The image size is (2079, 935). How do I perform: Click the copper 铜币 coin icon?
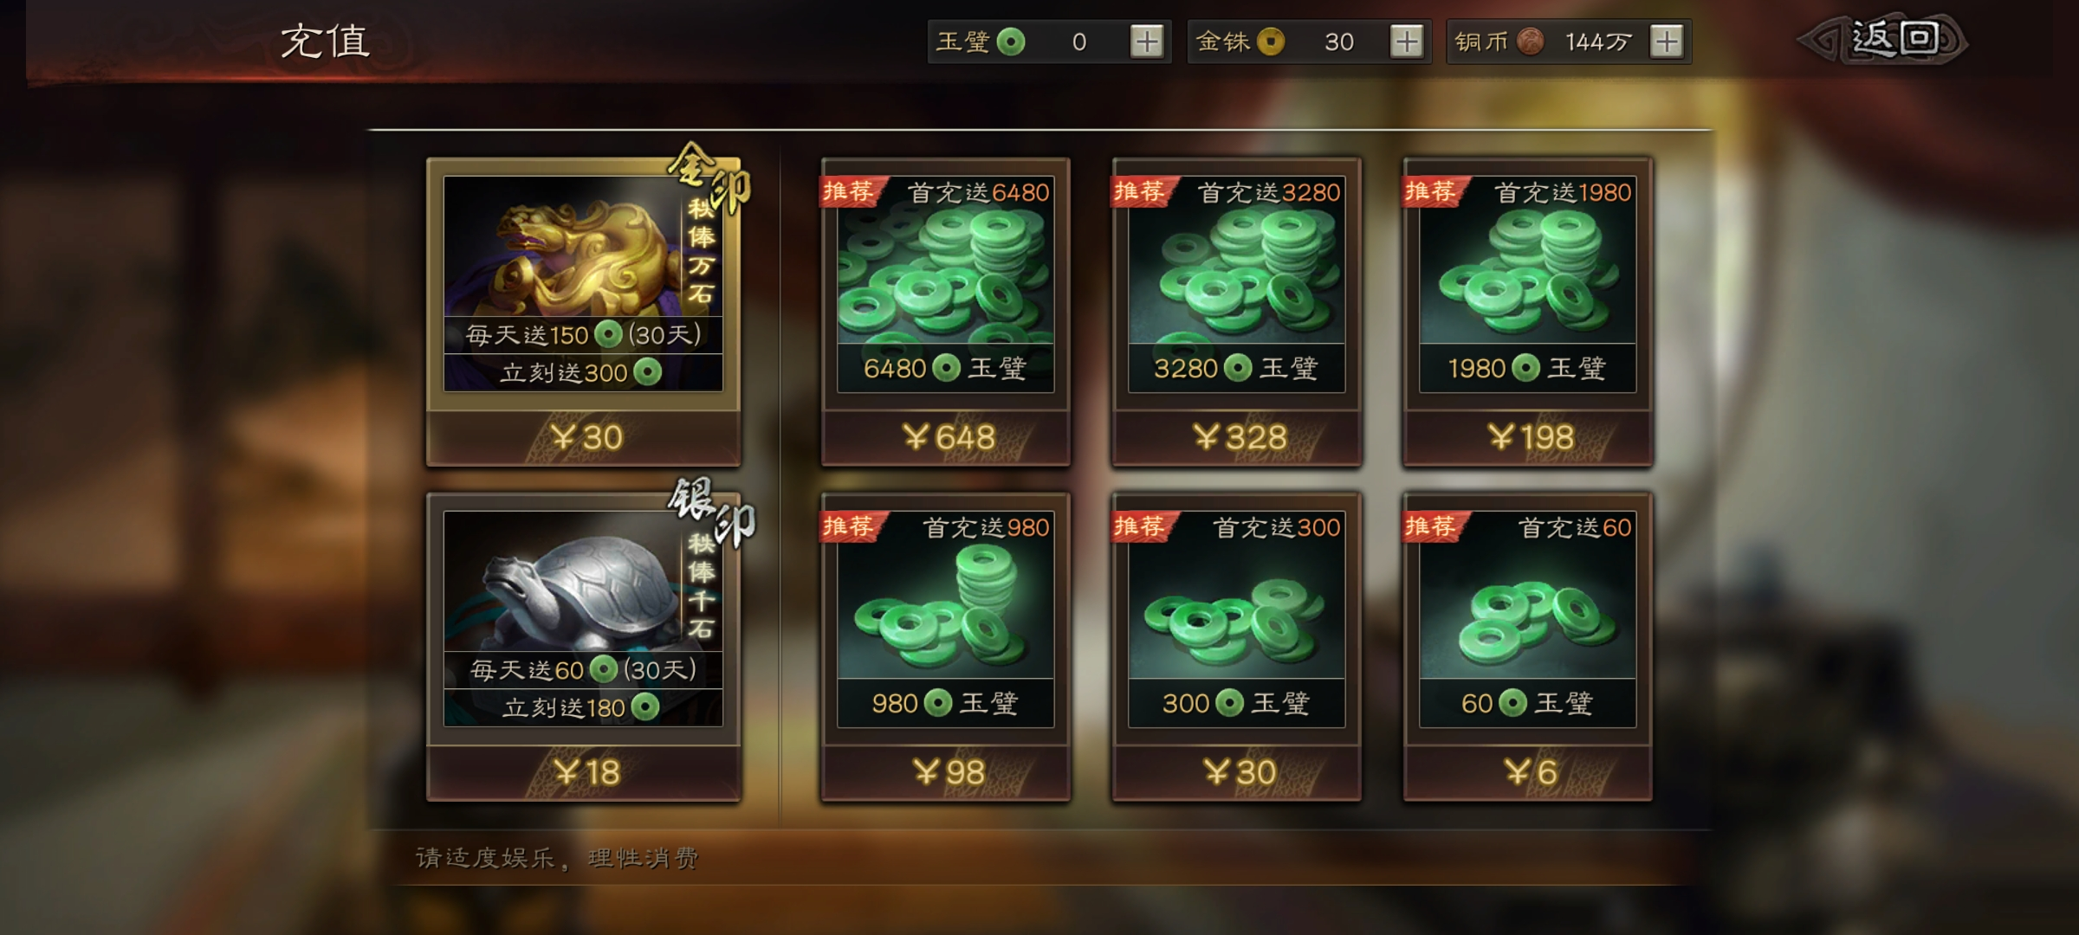coord(1531,42)
